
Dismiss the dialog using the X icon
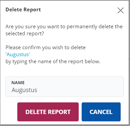tap(121, 10)
